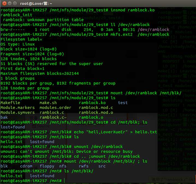Click the 'cd /mnt/blk; ls' command
This screenshot has width=196, height=184.
(x=129, y=122)
